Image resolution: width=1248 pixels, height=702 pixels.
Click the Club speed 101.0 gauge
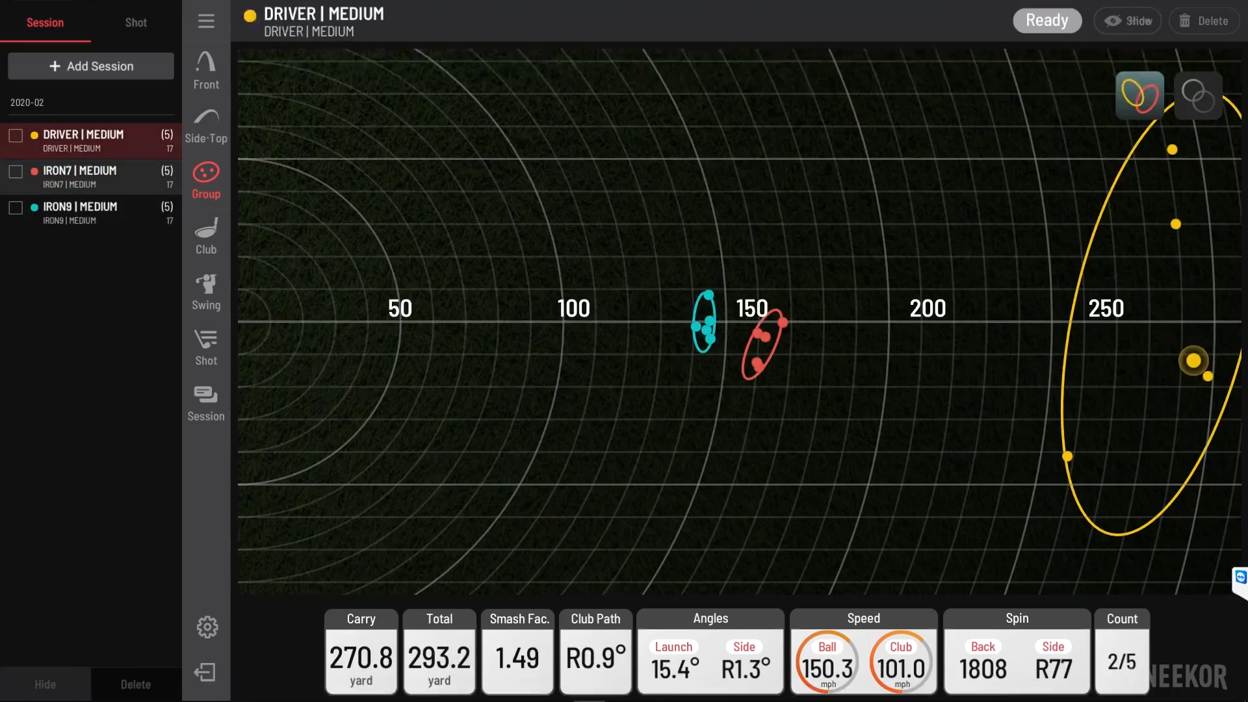[x=901, y=662]
